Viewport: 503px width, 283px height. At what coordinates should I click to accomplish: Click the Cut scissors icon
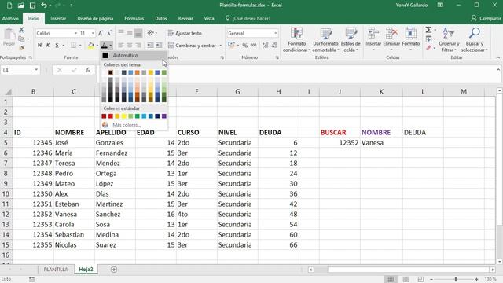21,30
